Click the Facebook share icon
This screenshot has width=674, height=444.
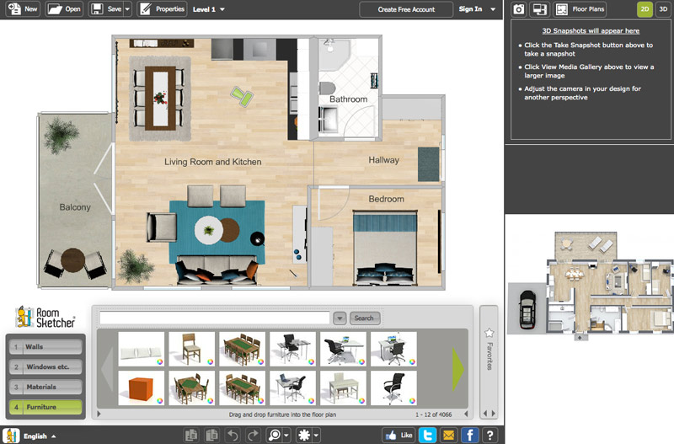click(x=468, y=435)
